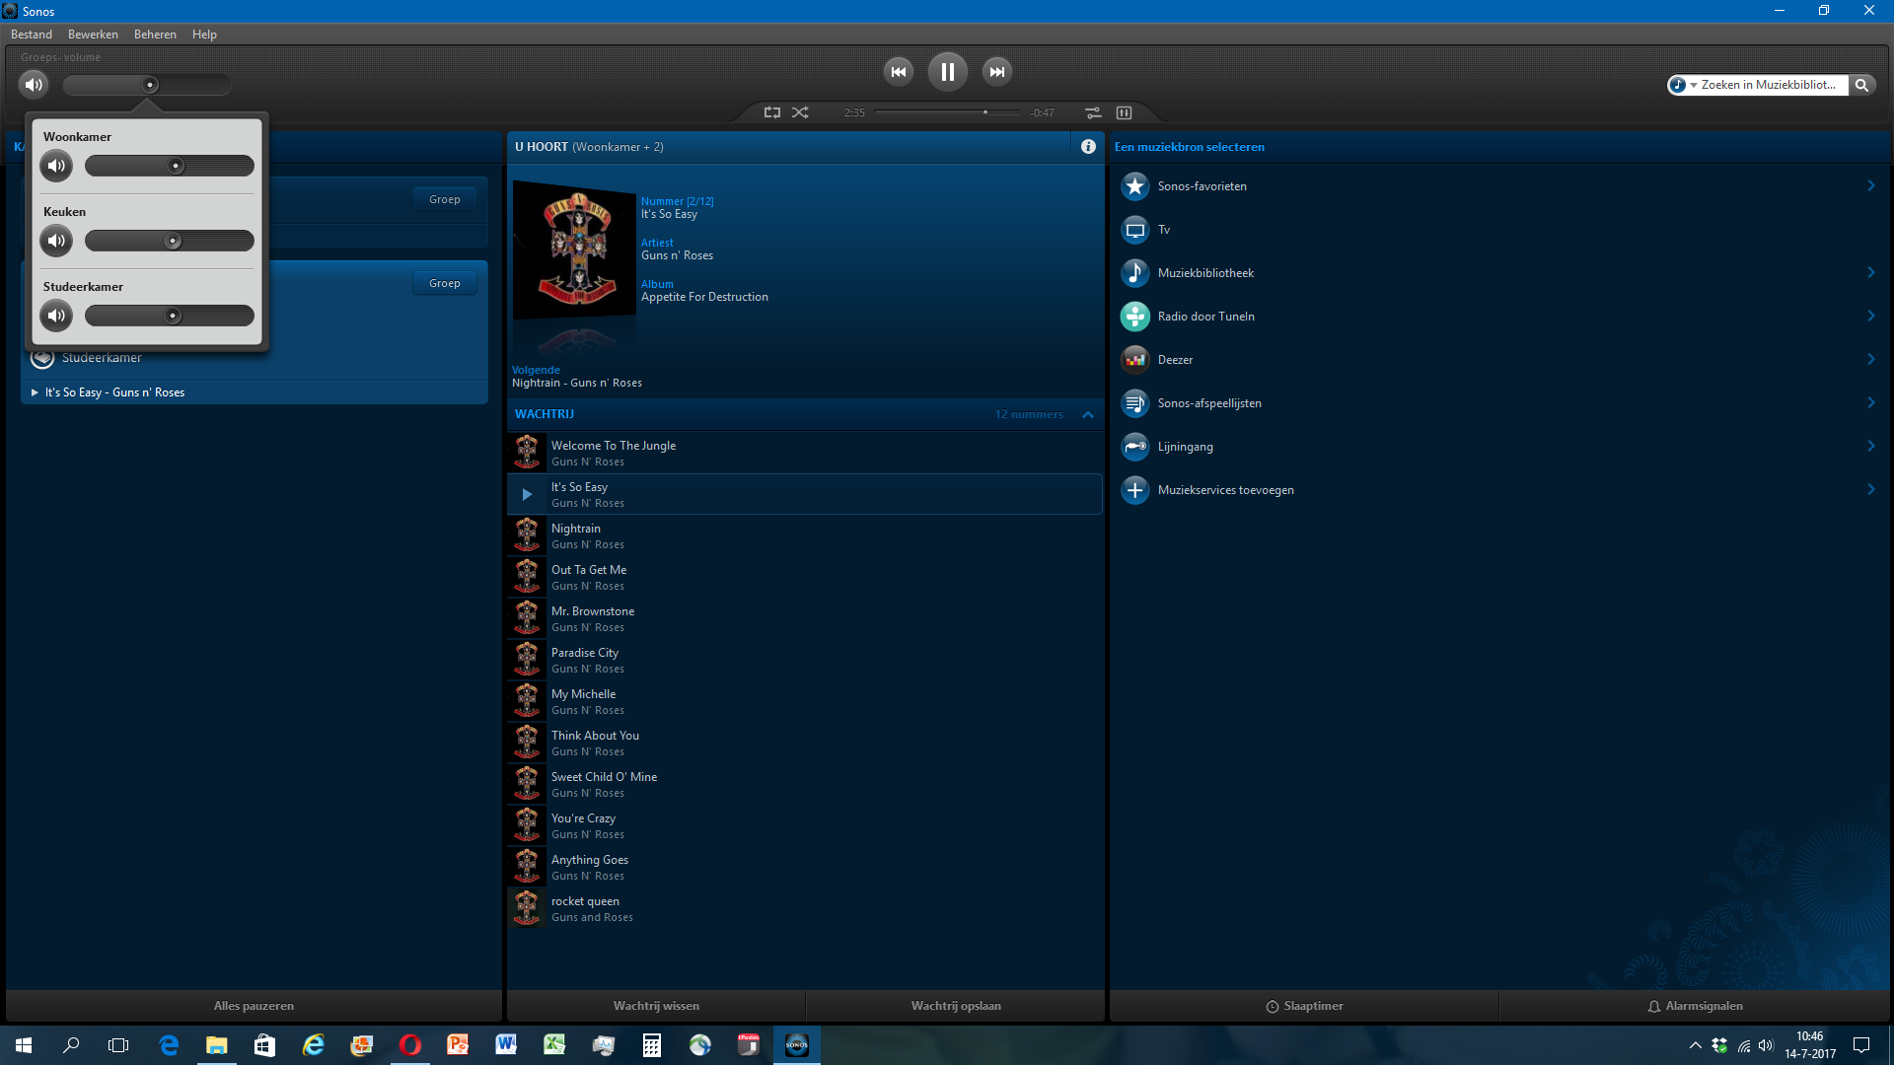Open the Bestand menu
1894x1065 pixels.
tap(32, 35)
